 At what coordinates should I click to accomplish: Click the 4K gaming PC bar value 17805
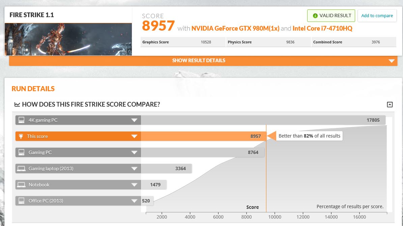373,120
